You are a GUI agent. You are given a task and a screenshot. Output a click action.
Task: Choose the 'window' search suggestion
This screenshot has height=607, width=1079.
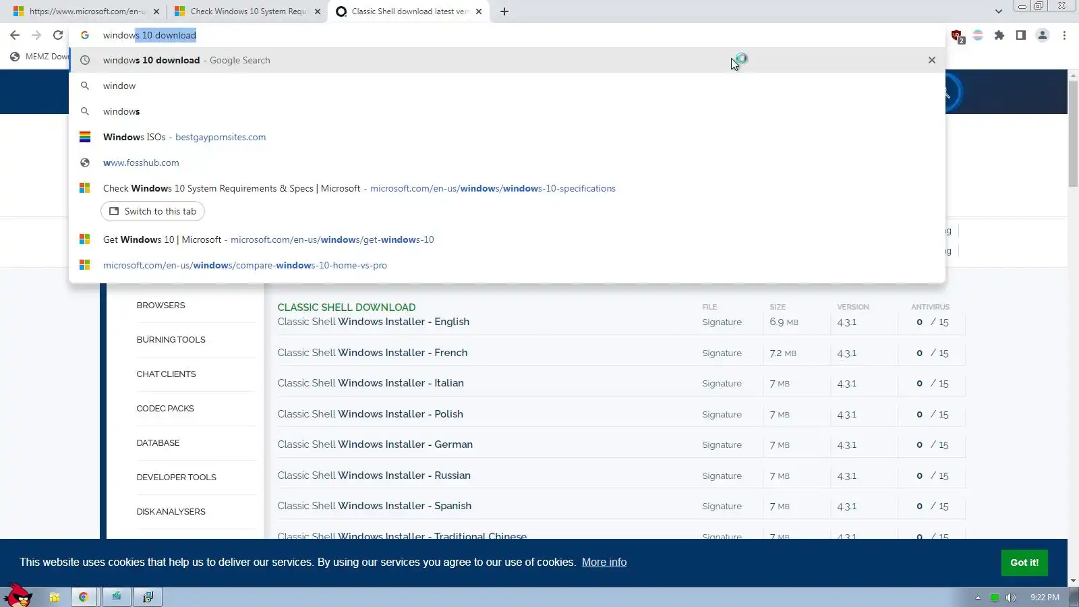pos(506,86)
